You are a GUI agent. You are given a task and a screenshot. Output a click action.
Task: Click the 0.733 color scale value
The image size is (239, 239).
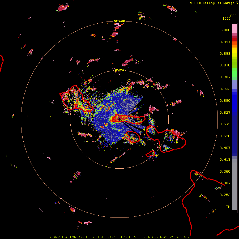225,89
